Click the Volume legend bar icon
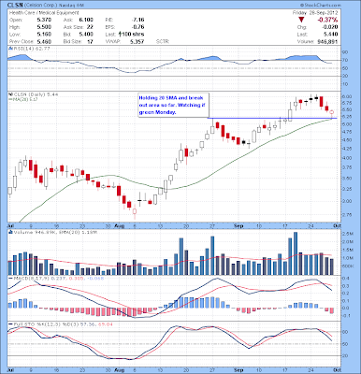This screenshot has width=361, height=374. (x=10, y=232)
